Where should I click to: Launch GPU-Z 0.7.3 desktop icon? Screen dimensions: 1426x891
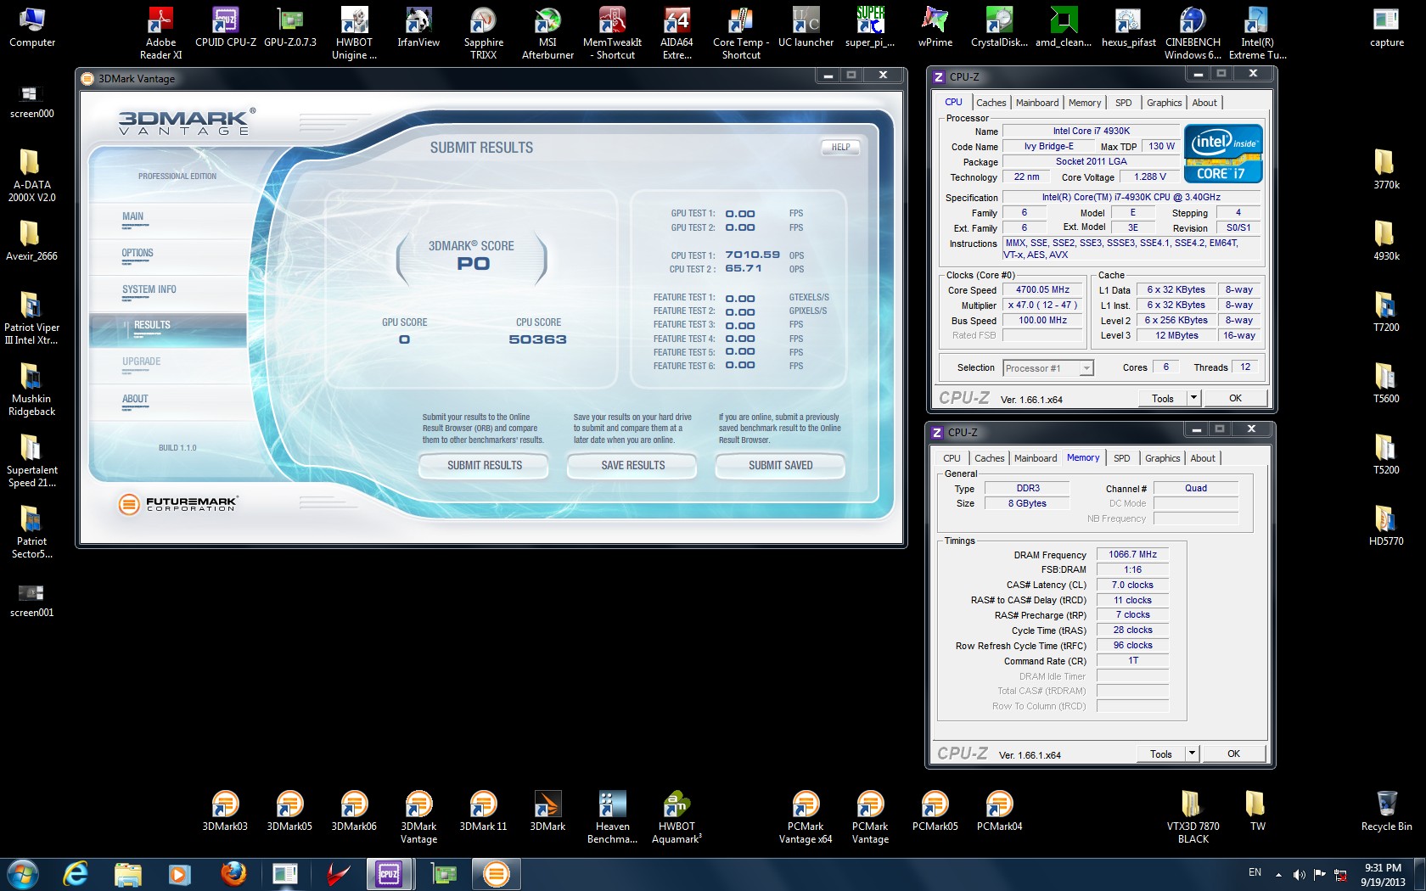click(x=290, y=27)
